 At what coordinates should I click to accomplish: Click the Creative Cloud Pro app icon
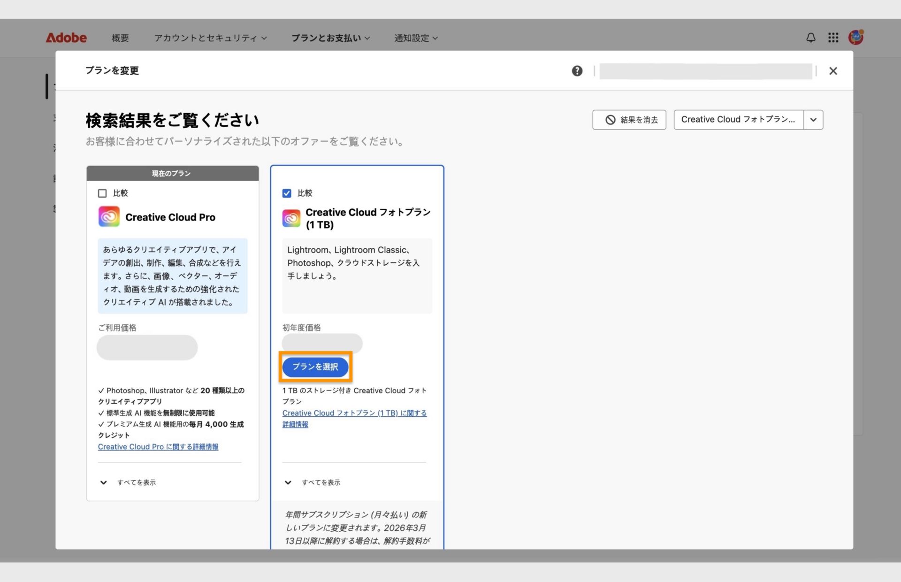point(108,216)
